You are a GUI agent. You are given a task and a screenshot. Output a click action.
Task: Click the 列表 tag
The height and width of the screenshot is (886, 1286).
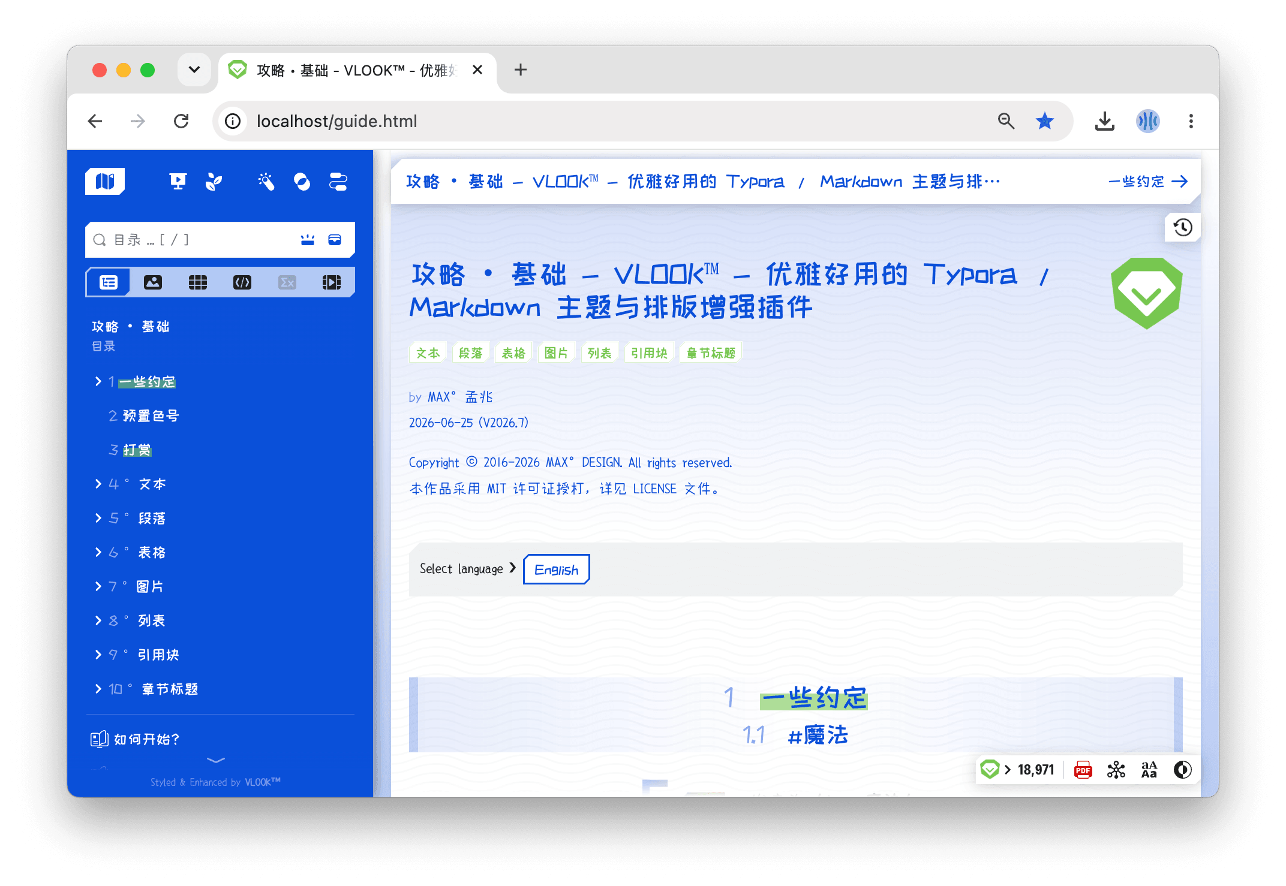(x=599, y=353)
